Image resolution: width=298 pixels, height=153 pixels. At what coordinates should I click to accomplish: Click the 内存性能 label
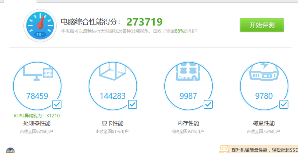[x=188, y=123]
